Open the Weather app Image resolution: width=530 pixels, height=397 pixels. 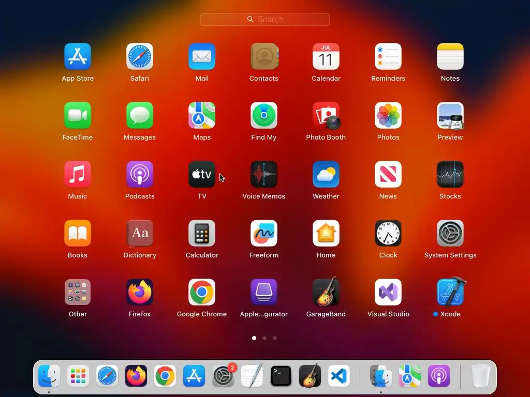click(326, 174)
